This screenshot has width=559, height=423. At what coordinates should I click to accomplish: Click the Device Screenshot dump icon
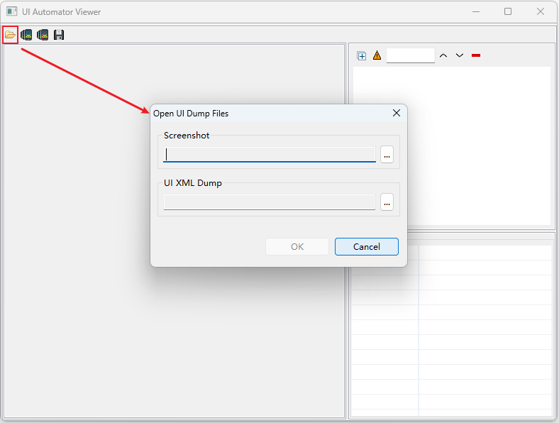[26, 34]
